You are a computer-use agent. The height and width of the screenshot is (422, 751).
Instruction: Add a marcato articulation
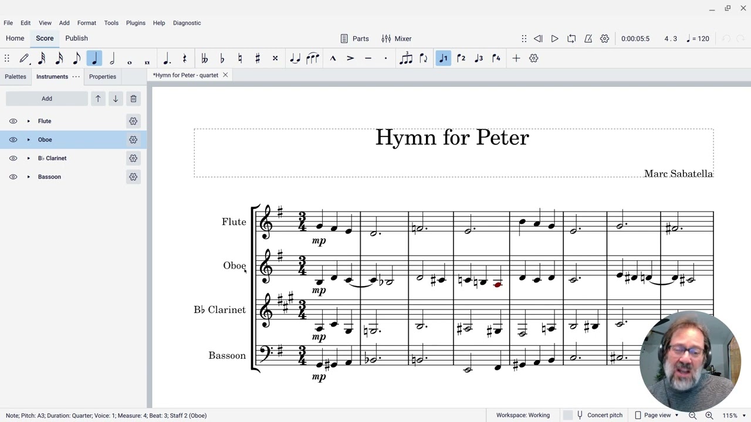coord(333,58)
